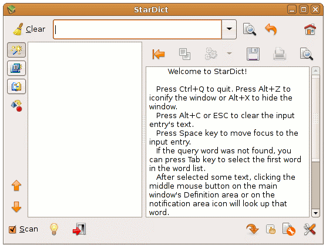This screenshot has width=326, height=248.
Task: Select the fuzzy query magic wand button
Action: (16, 50)
